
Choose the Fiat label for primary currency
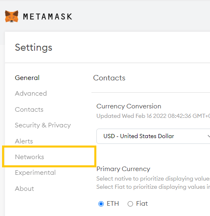[142, 204]
